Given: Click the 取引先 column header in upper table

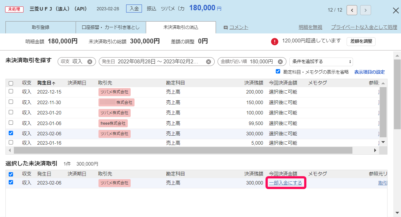Looking at the screenshot, I should (x=105, y=83).
